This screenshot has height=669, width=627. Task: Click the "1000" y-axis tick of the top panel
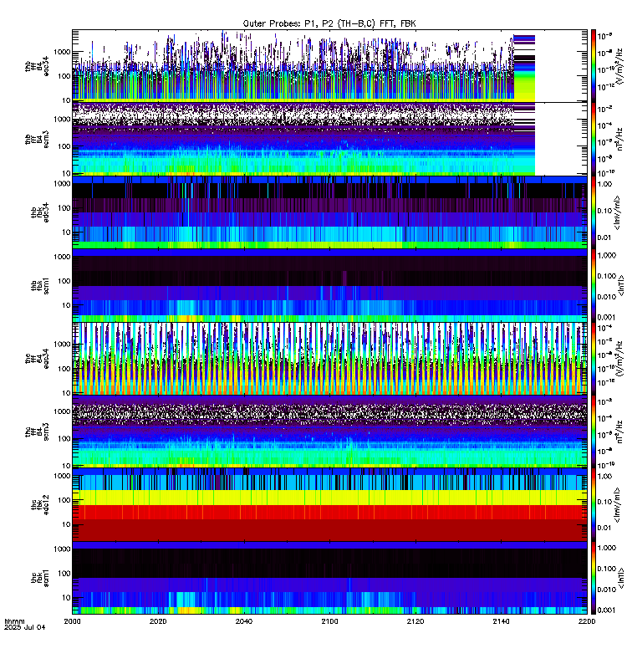coord(62,52)
